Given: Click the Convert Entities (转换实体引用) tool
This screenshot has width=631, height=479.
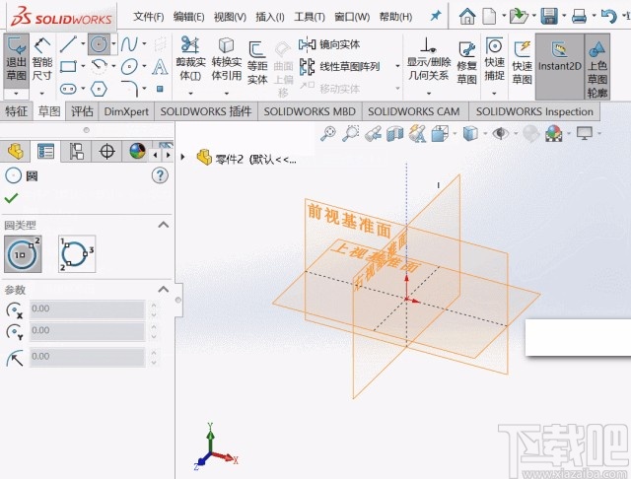Looking at the screenshot, I should 226,60.
